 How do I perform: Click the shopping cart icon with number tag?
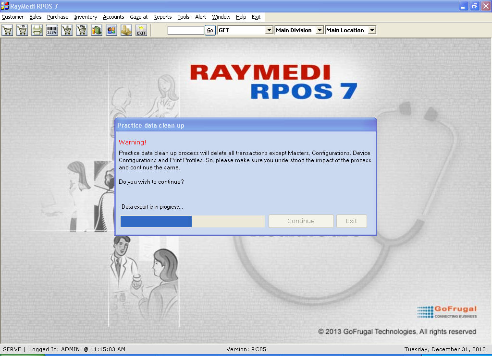click(x=22, y=30)
